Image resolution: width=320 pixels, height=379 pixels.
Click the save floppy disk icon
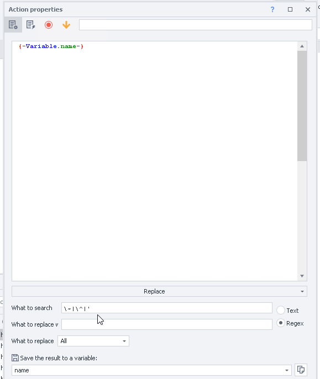[15, 357]
